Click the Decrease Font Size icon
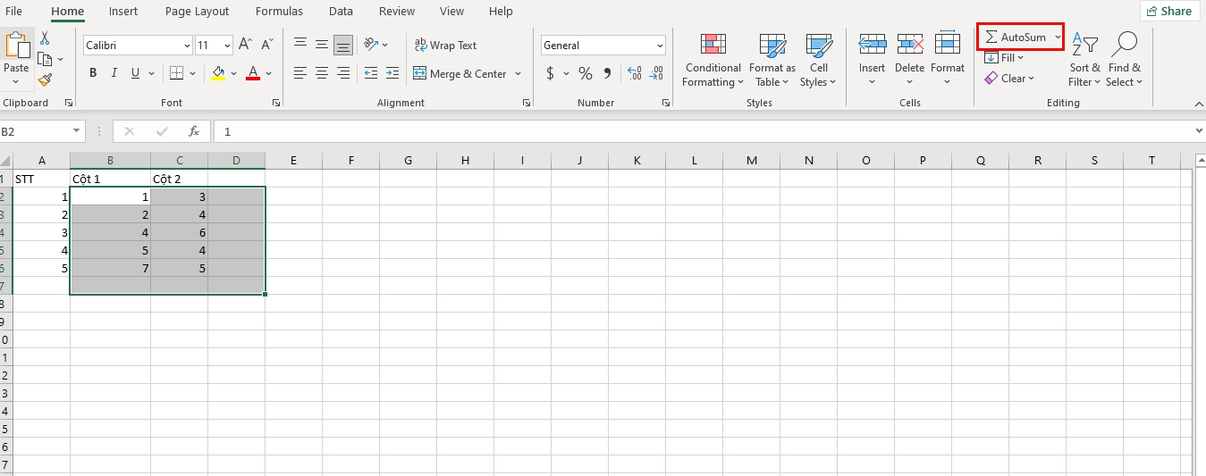Image resolution: width=1206 pixels, height=476 pixels. pos(266,45)
